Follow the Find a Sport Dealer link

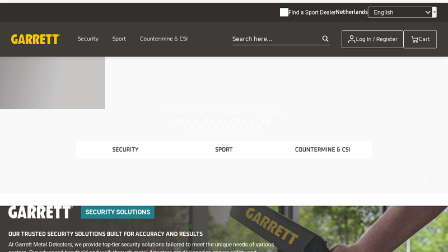[x=312, y=12]
